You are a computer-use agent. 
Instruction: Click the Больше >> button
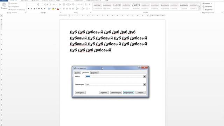coord(80,92)
